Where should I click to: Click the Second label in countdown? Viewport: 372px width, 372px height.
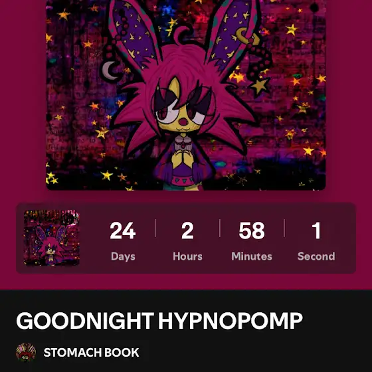pos(316,256)
